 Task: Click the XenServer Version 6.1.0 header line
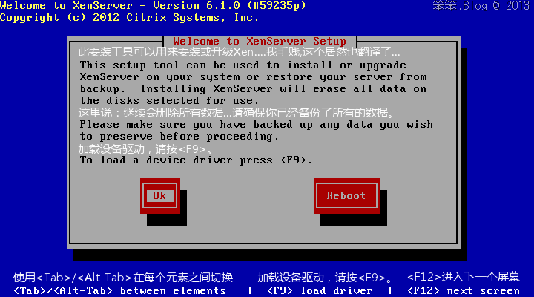click(153, 5)
